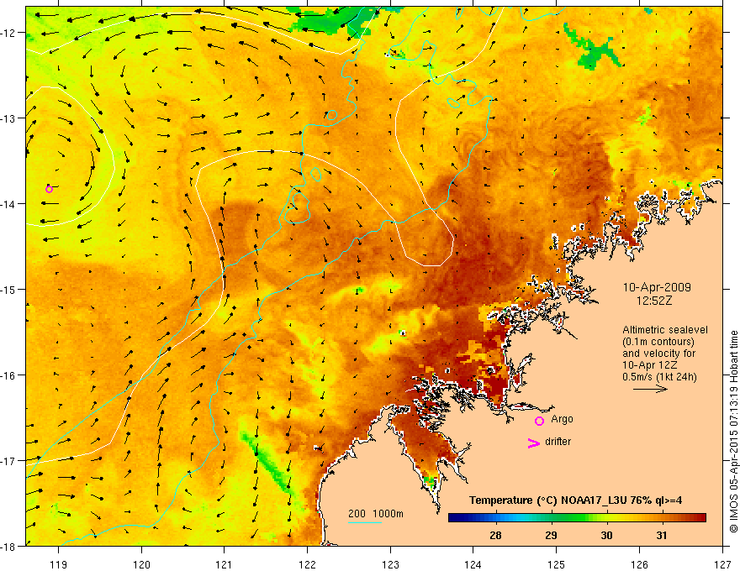Image resolution: width=740 pixels, height=571 pixels.
Task: Click latitude label -14
Action: coord(9,203)
